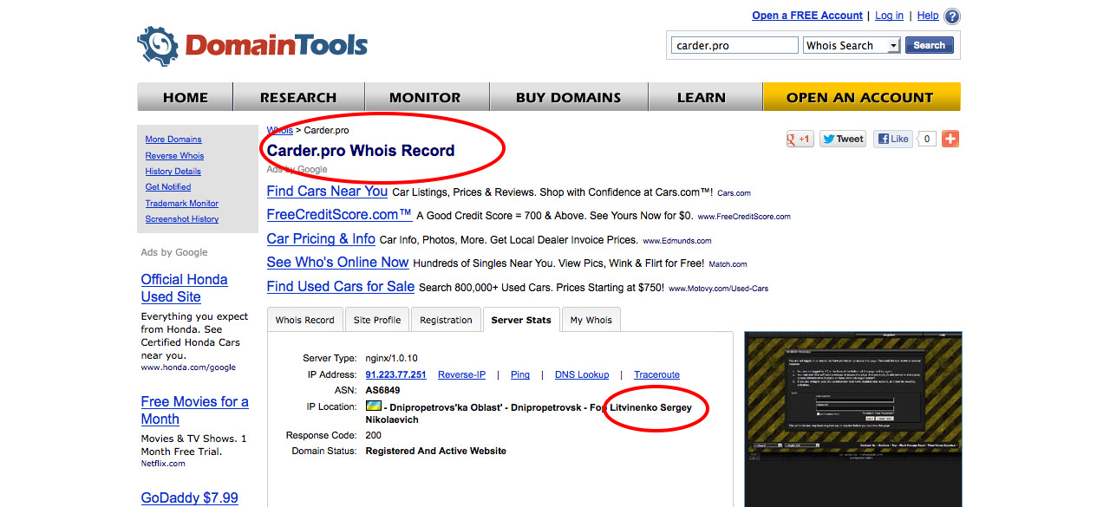
Task: Click the Facebook like count box showing 0
Action: click(x=926, y=139)
